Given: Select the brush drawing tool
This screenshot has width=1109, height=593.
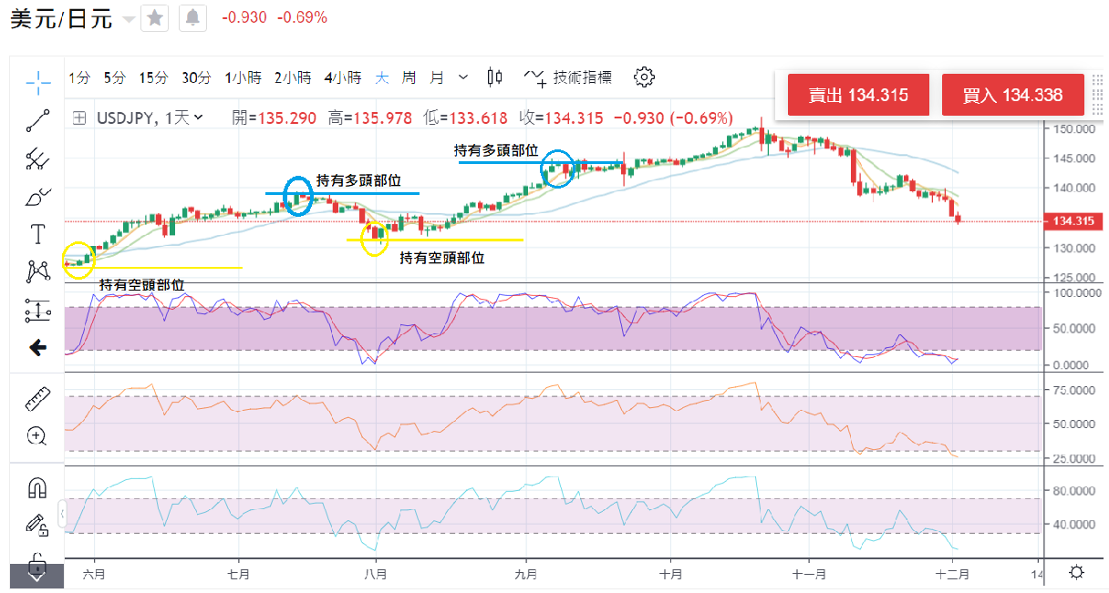Looking at the screenshot, I should (x=38, y=196).
